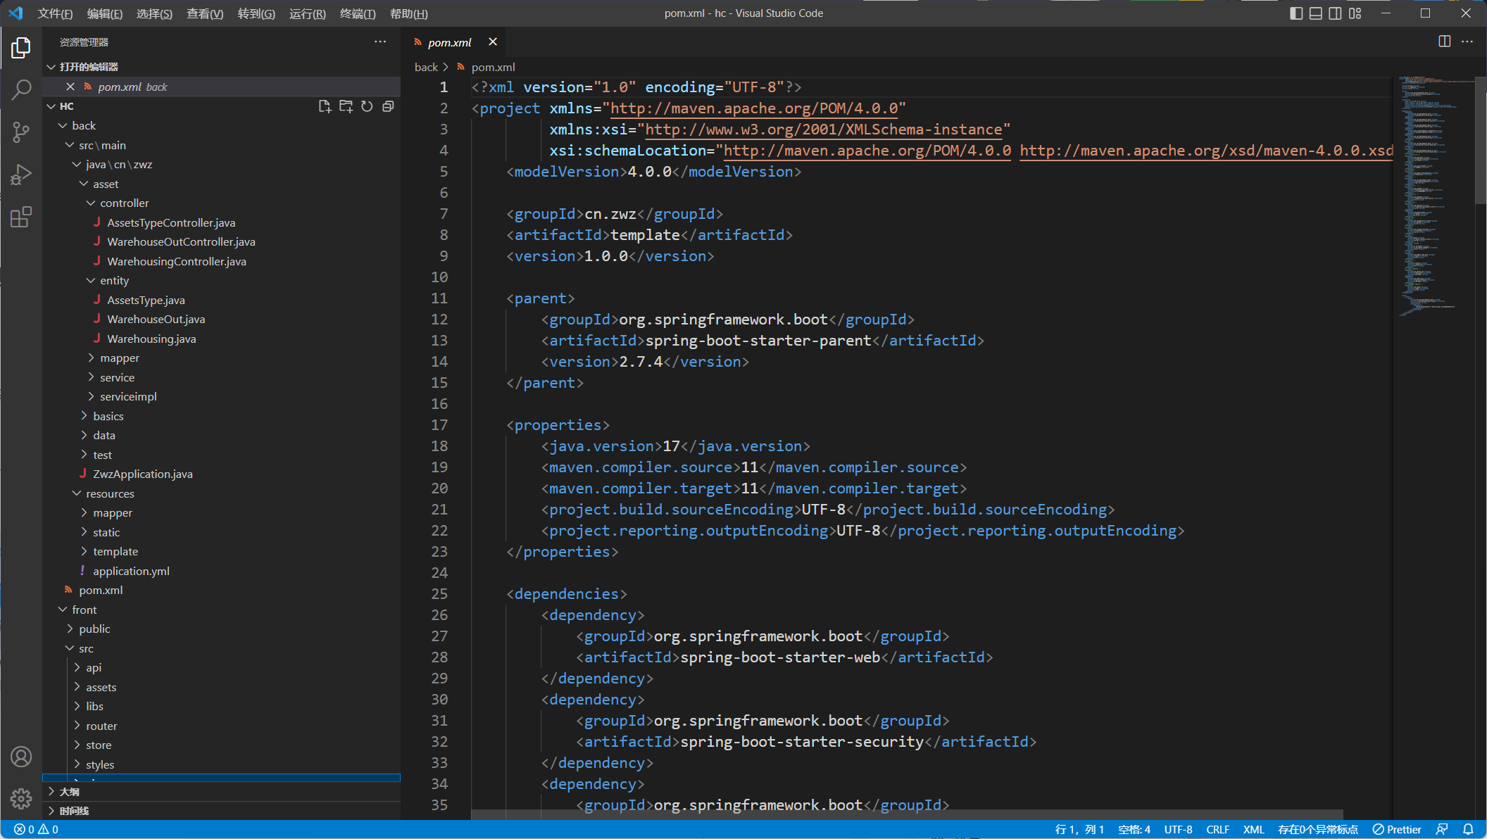
Task: Toggle primary sidebar layout button
Action: [1295, 13]
